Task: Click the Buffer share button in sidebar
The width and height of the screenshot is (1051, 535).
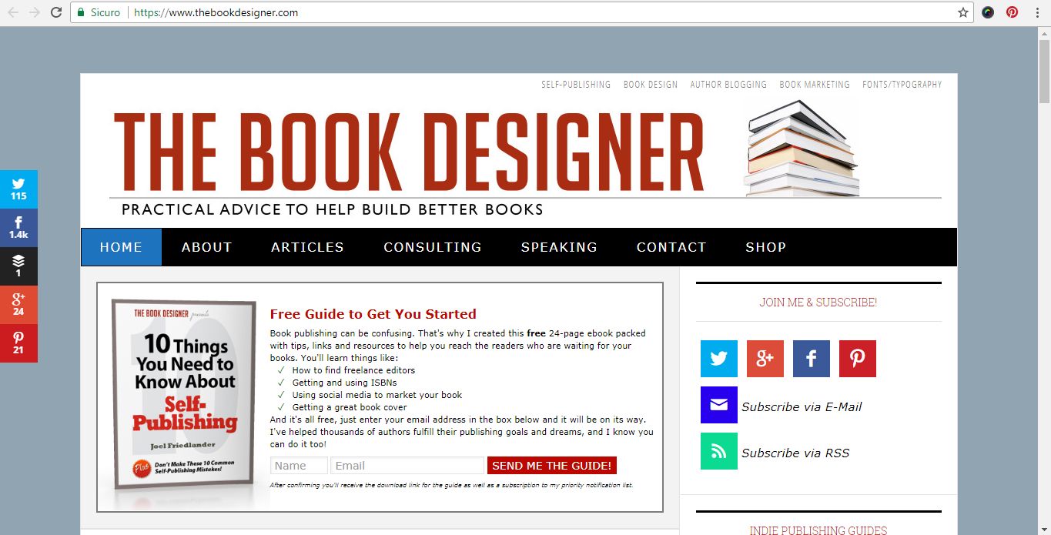Action: 18,266
